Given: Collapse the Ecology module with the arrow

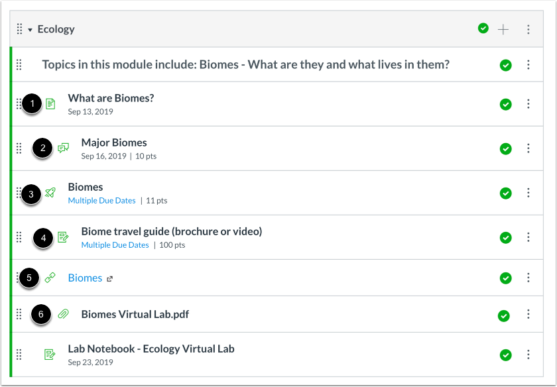Looking at the screenshot, I should [31, 30].
